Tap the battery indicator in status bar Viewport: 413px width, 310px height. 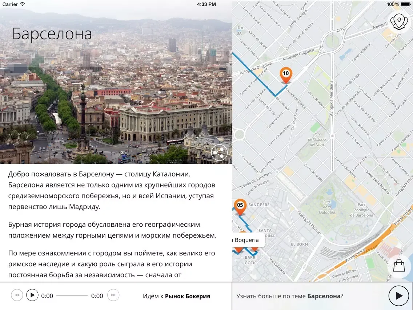405,4
